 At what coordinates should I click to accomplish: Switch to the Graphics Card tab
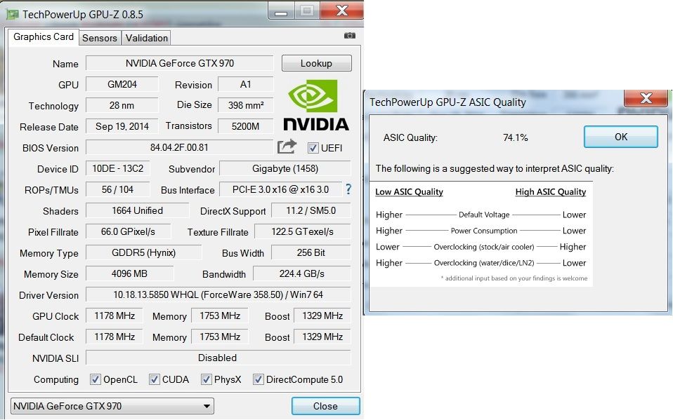[44, 37]
